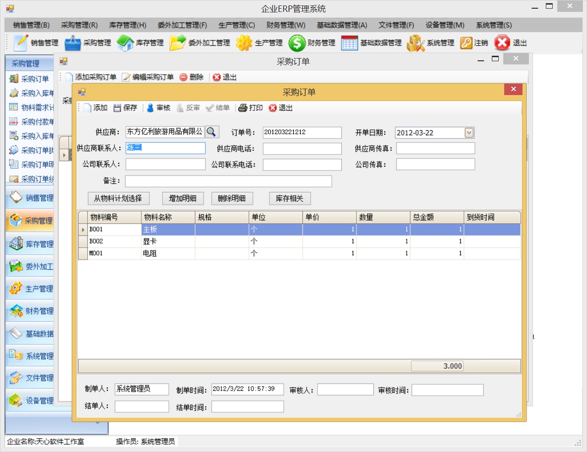This screenshot has height=452, width=587.
Task: Click the 保存 save icon in order toolbar
Action: coord(118,108)
